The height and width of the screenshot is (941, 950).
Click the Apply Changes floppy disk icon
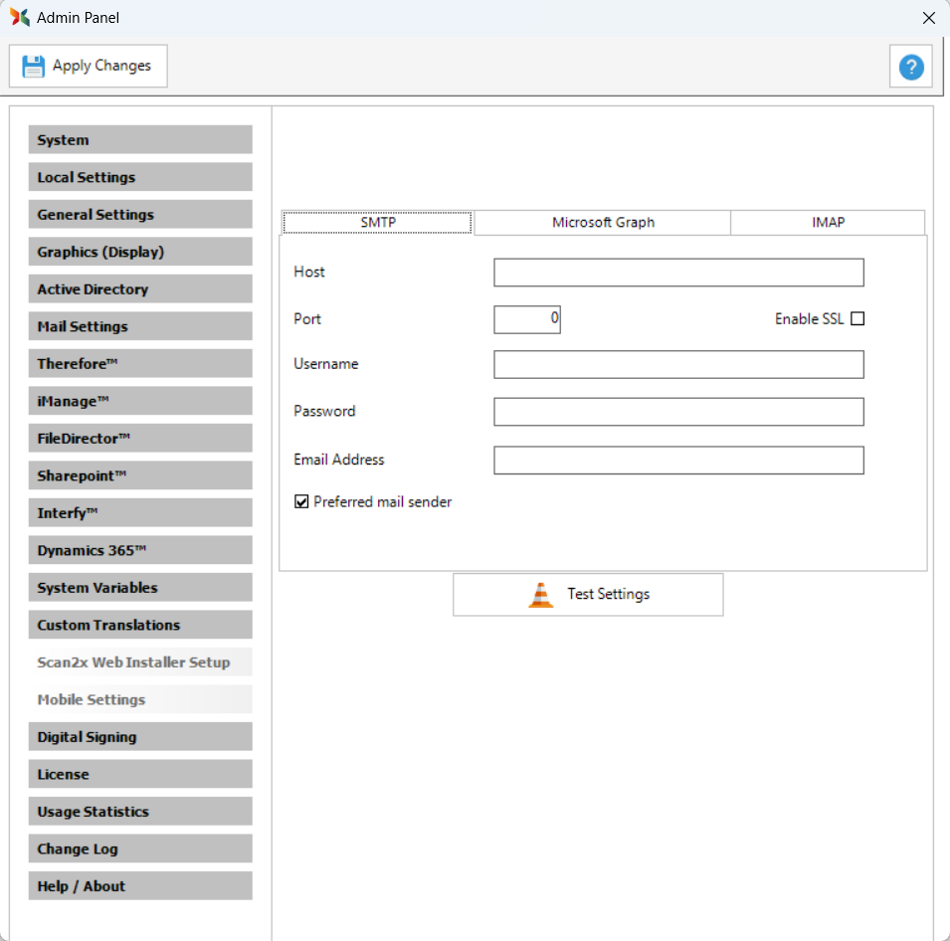pyautogui.click(x=34, y=67)
